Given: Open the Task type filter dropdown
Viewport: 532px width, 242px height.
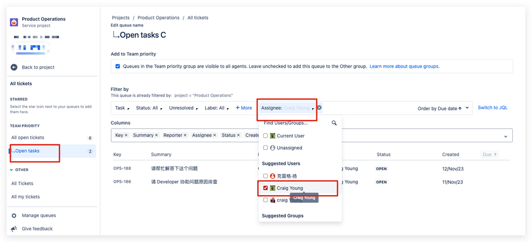Looking at the screenshot, I should [122, 108].
